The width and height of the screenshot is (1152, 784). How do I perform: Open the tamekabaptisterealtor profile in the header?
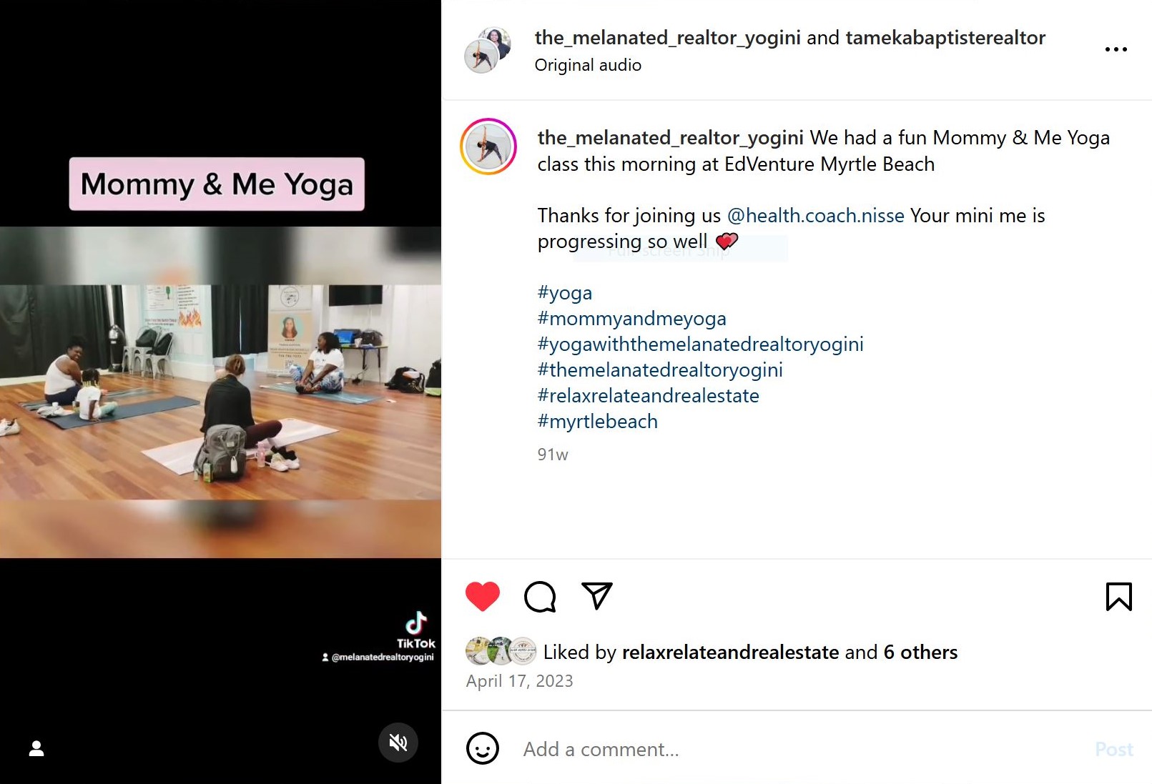[945, 38]
